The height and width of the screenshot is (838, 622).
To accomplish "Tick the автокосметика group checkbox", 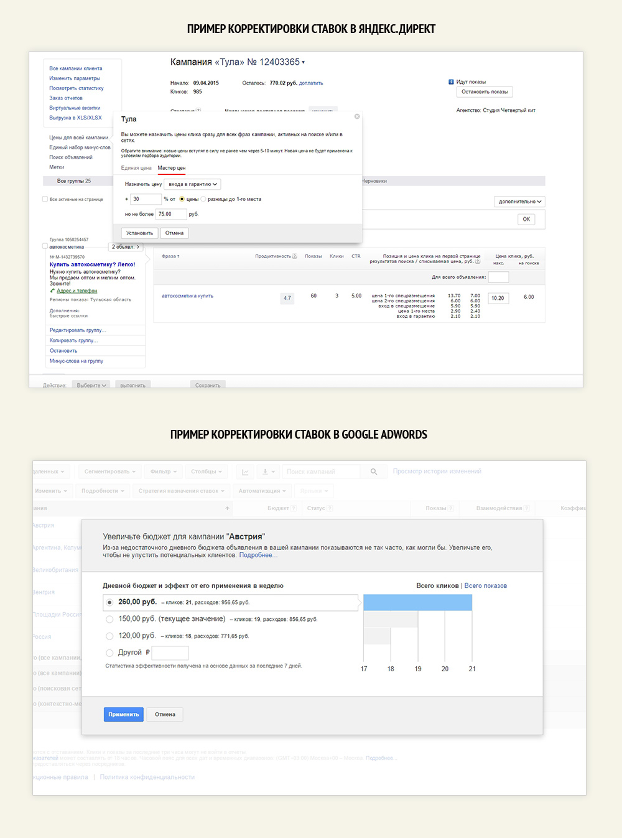I will tap(45, 246).
